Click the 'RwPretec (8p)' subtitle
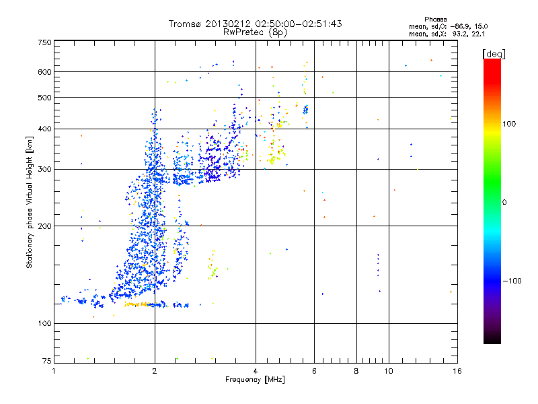Image resolution: width=538 pixels, height=404 pixels. click(x=255, y=32)
